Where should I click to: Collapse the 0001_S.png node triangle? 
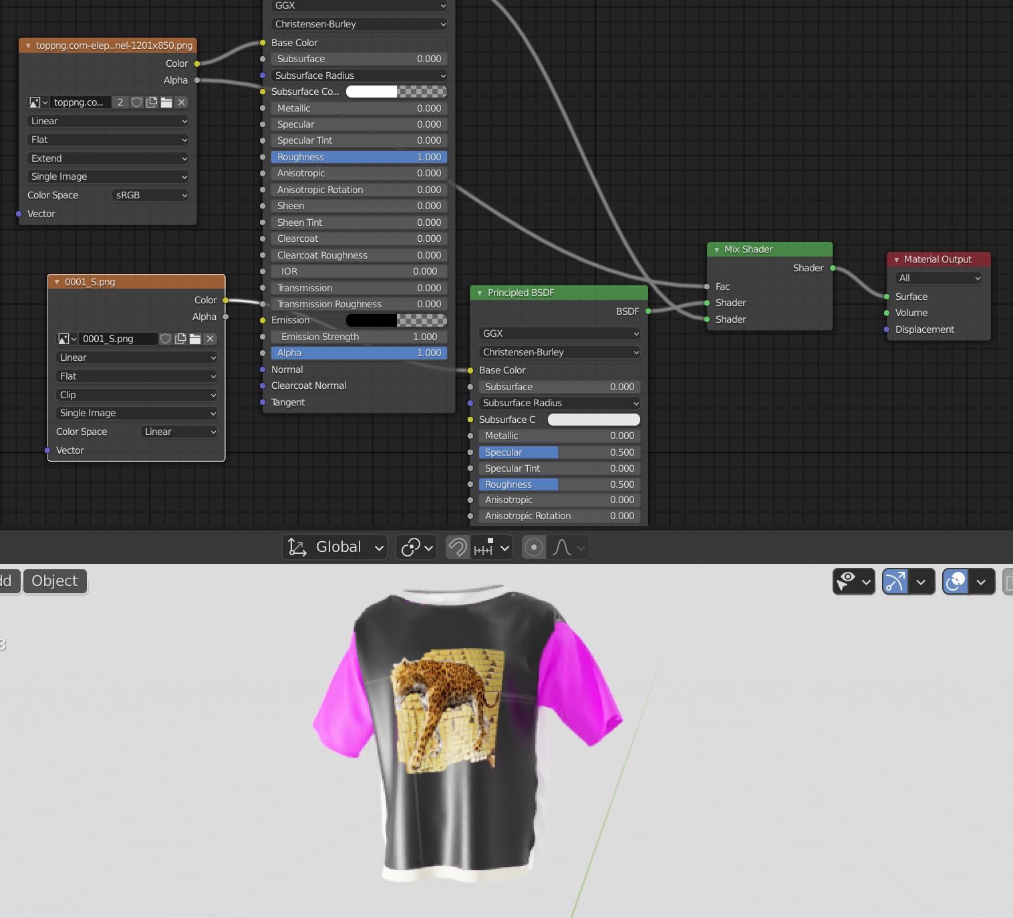pyautogui.click(x=57, y=282)
